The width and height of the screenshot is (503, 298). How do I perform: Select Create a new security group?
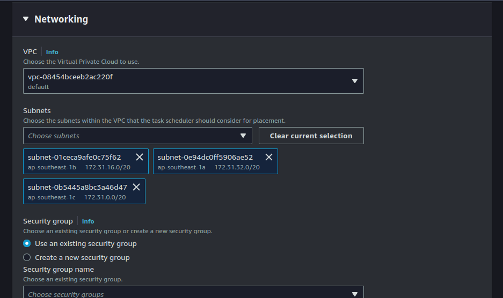27,257
